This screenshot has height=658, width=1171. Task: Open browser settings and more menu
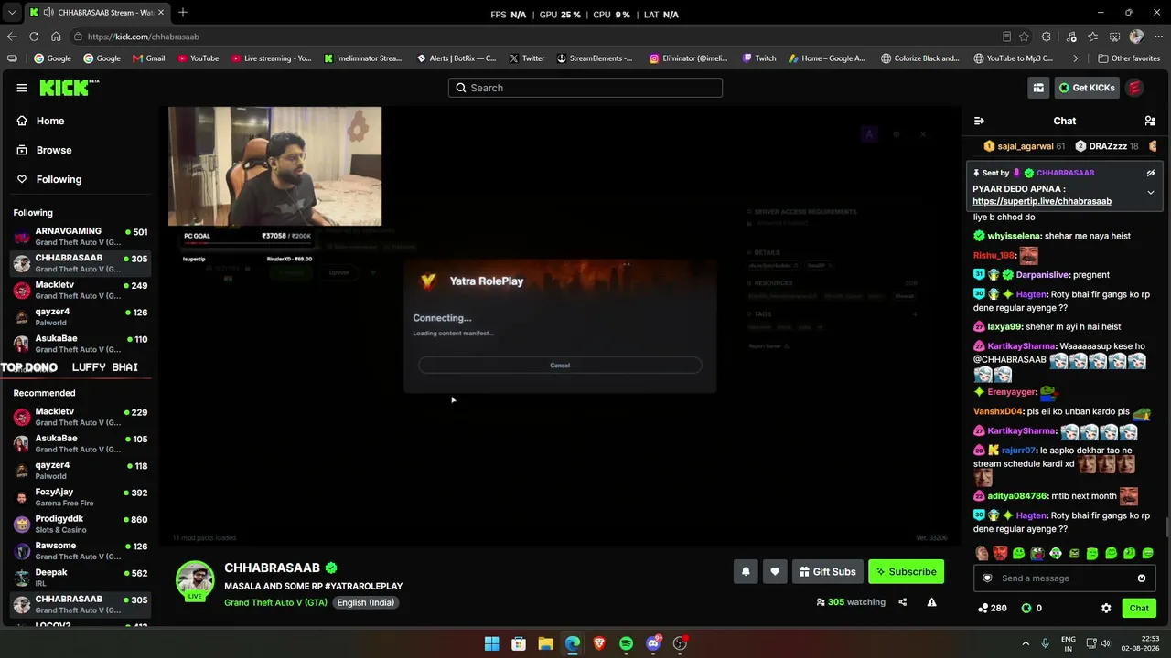pyautogui.click(x=1158, y=37)
